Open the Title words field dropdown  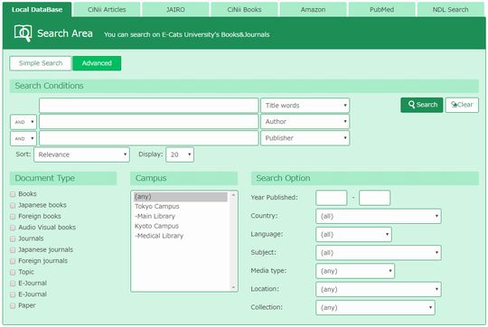[x=305, y=106]
